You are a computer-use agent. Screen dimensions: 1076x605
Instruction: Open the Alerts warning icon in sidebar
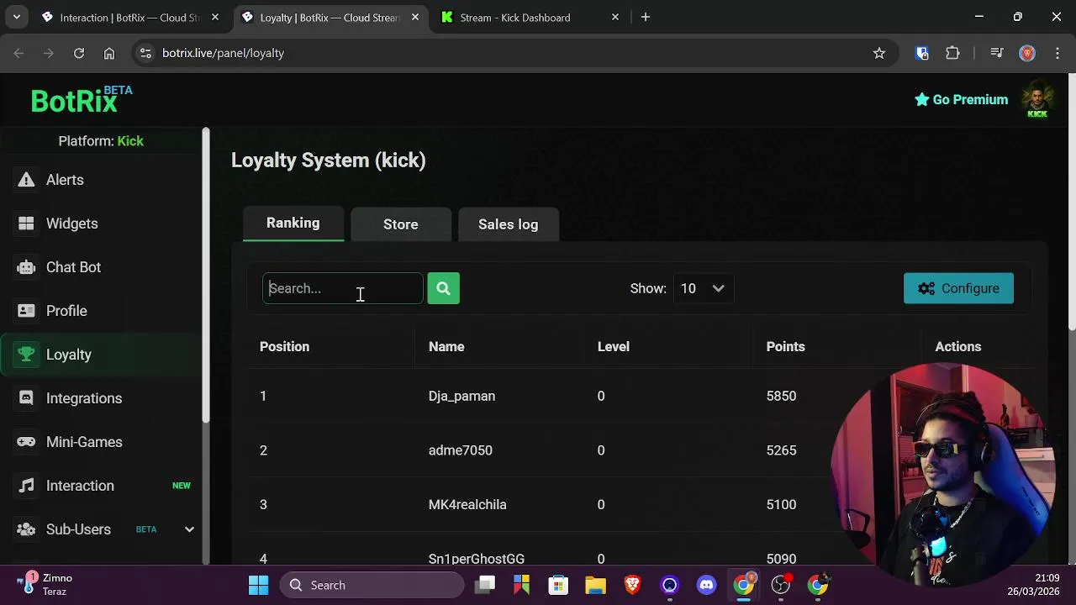pos(26,180)
